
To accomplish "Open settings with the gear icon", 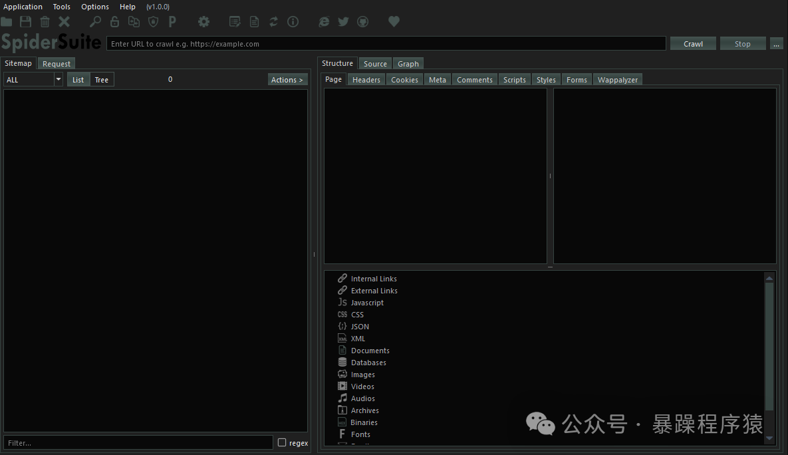I will [203, 22].
